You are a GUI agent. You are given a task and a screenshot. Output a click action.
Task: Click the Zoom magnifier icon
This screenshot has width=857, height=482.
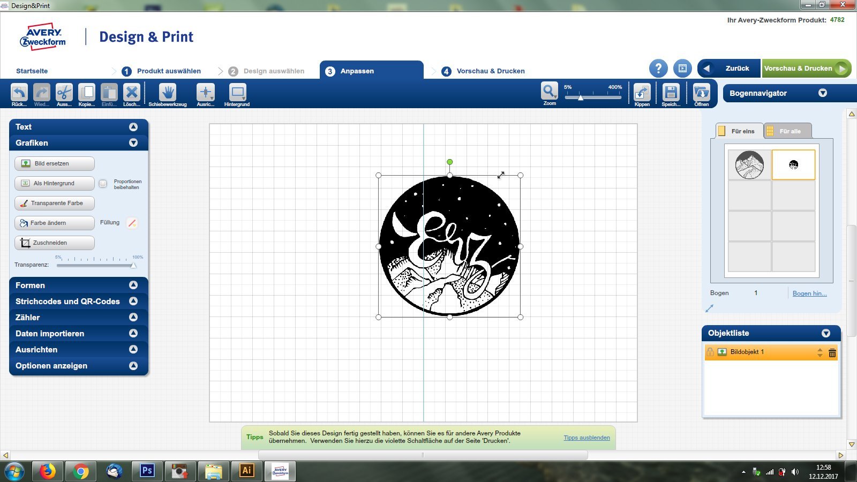(550, 91)
